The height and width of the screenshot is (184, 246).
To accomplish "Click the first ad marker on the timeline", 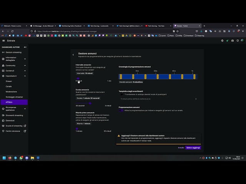I will tap(121, 77).
